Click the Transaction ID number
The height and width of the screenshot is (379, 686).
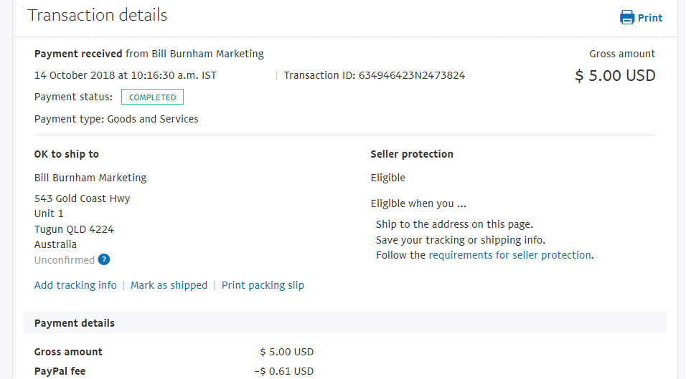(412, 75)
